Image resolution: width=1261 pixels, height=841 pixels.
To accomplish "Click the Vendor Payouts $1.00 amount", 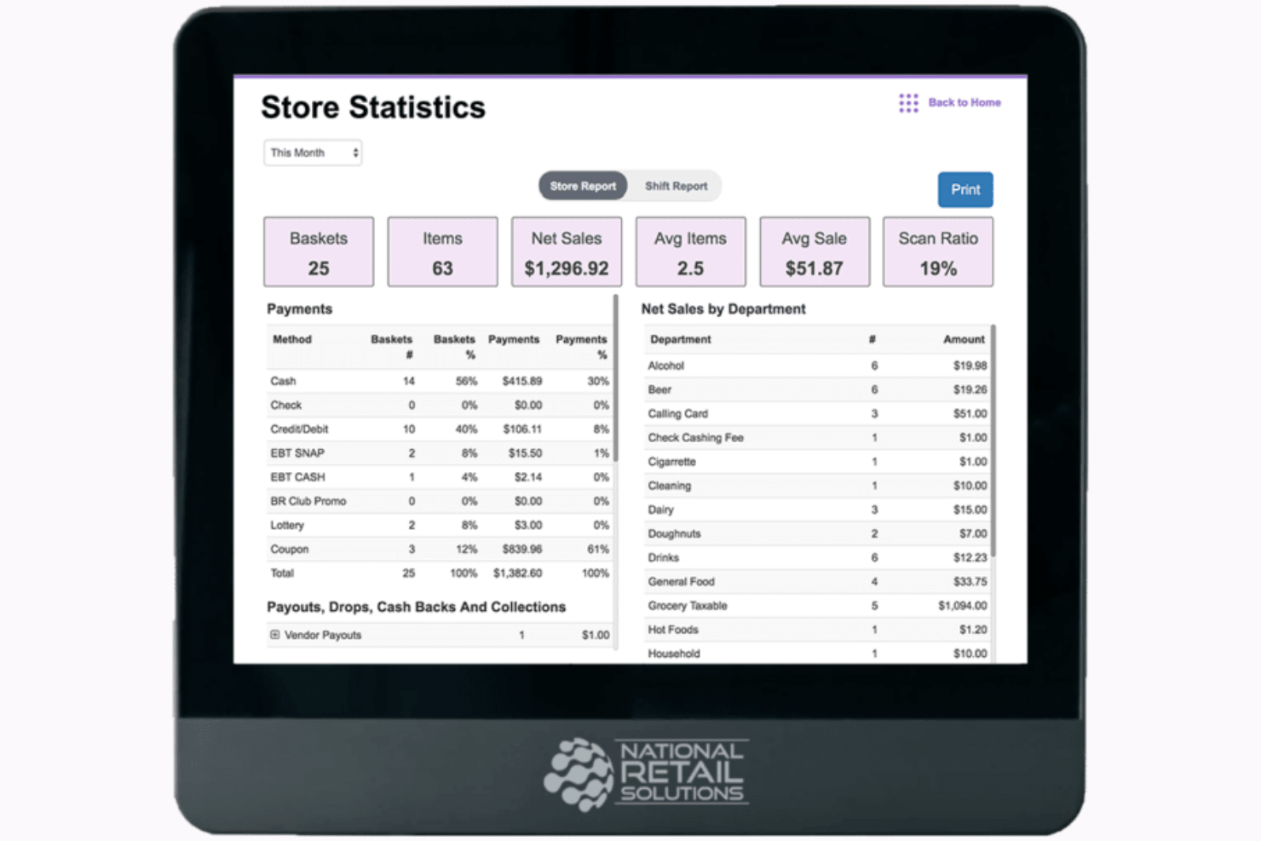I will (x=596, y=635).
